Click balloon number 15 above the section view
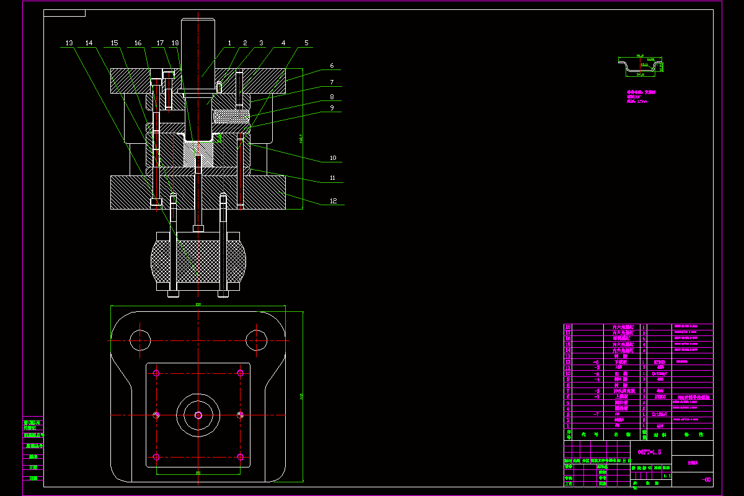 click(x=114, y=43)
